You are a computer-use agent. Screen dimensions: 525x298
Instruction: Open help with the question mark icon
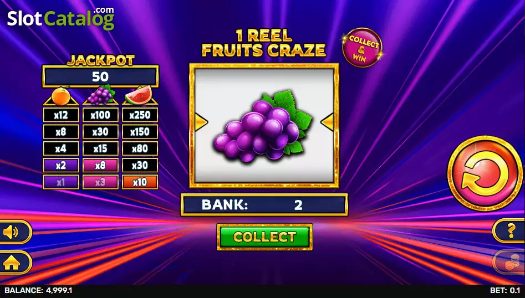click(510, 230)
